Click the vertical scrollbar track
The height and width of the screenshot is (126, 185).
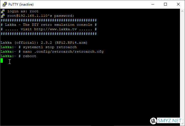pos(182,67)
